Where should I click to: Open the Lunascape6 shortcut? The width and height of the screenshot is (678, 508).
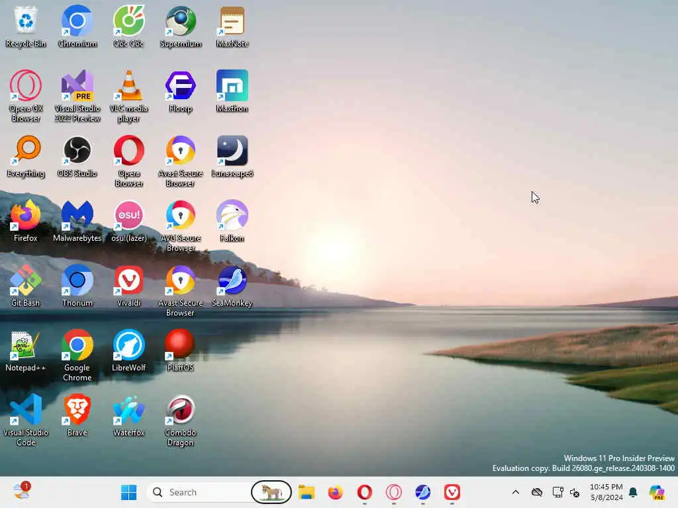pos(232,156)
